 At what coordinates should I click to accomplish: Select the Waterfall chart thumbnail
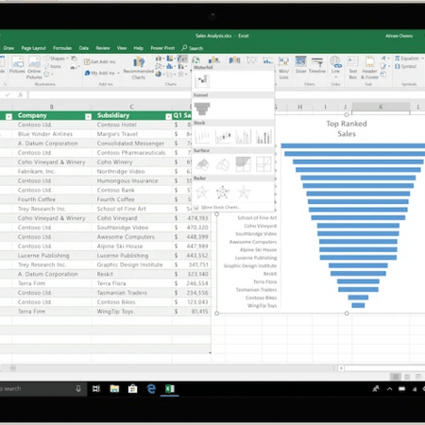tap(202, 81)
